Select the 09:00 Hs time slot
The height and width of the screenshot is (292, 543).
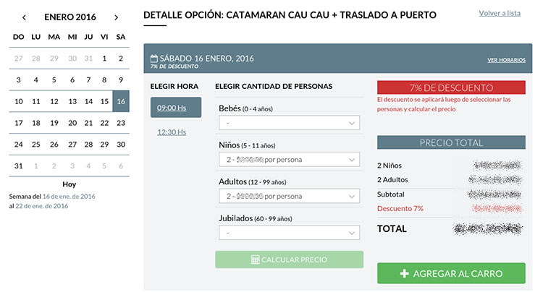pos(176,108)
